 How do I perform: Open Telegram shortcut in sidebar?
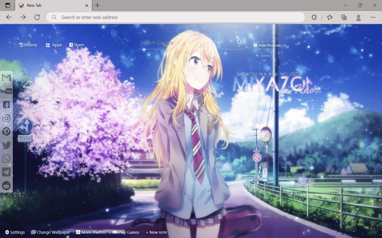point(6,172)
